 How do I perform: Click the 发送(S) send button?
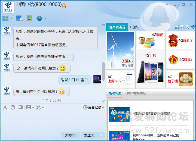point(89,135)
